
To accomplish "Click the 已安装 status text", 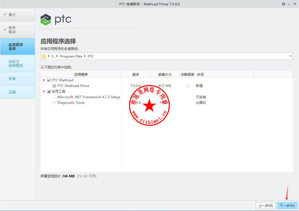I will (201, 97).
